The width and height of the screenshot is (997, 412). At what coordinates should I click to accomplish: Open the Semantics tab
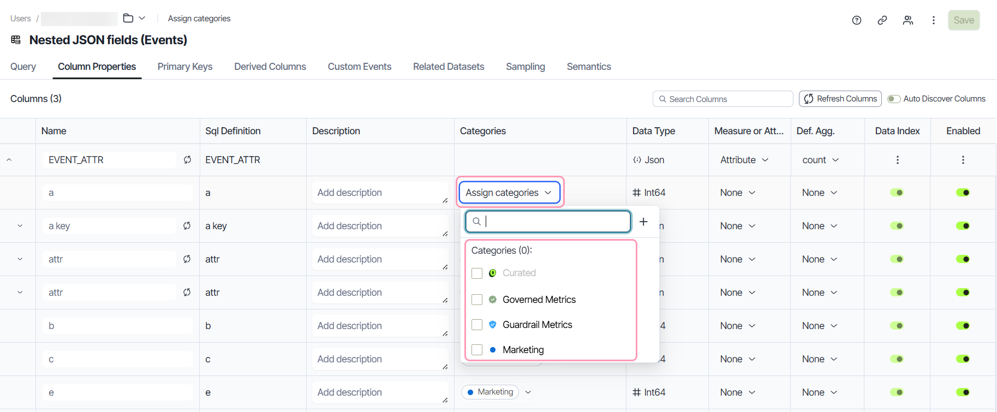click(589, 67)
